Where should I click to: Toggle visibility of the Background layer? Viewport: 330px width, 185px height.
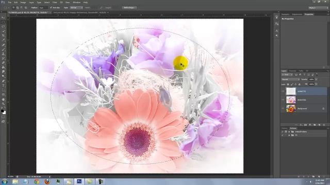pos(283,108)
